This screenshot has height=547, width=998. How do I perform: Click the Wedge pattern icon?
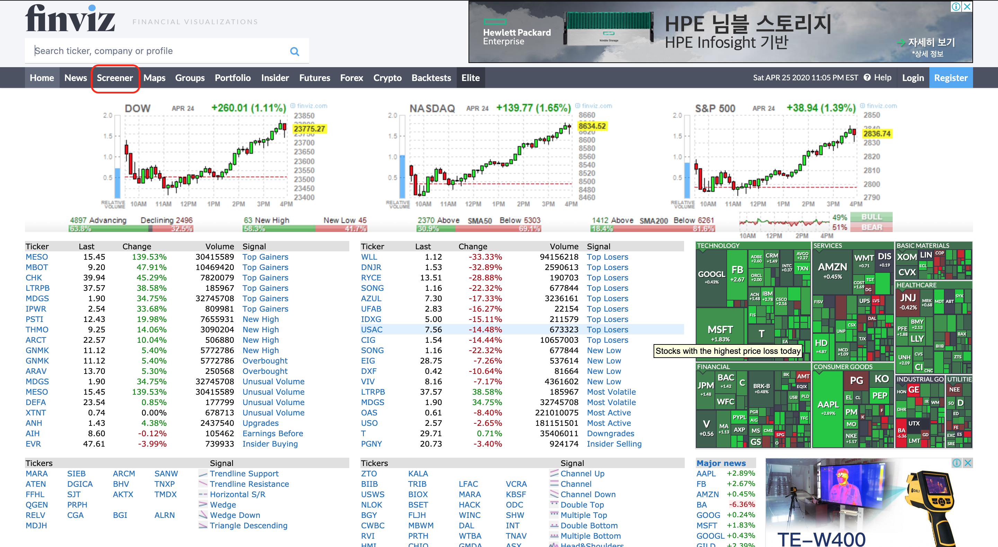[203, 504]
